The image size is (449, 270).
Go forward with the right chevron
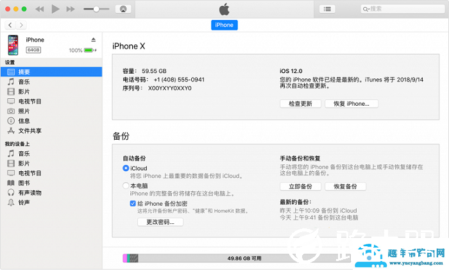click(x=21, y=25)
